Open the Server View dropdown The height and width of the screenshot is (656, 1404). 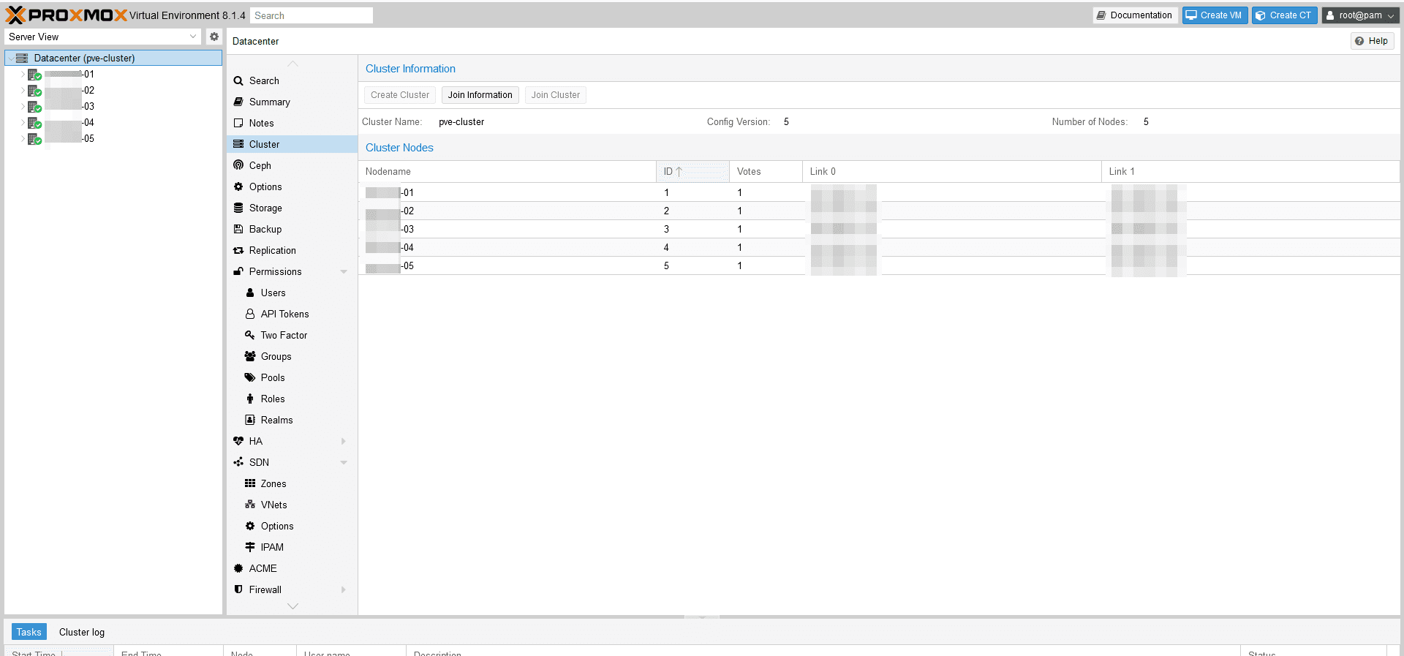pos(193,37)
